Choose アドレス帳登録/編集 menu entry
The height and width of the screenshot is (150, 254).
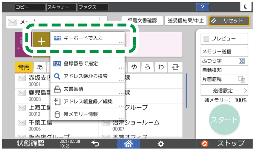(87, 102)
